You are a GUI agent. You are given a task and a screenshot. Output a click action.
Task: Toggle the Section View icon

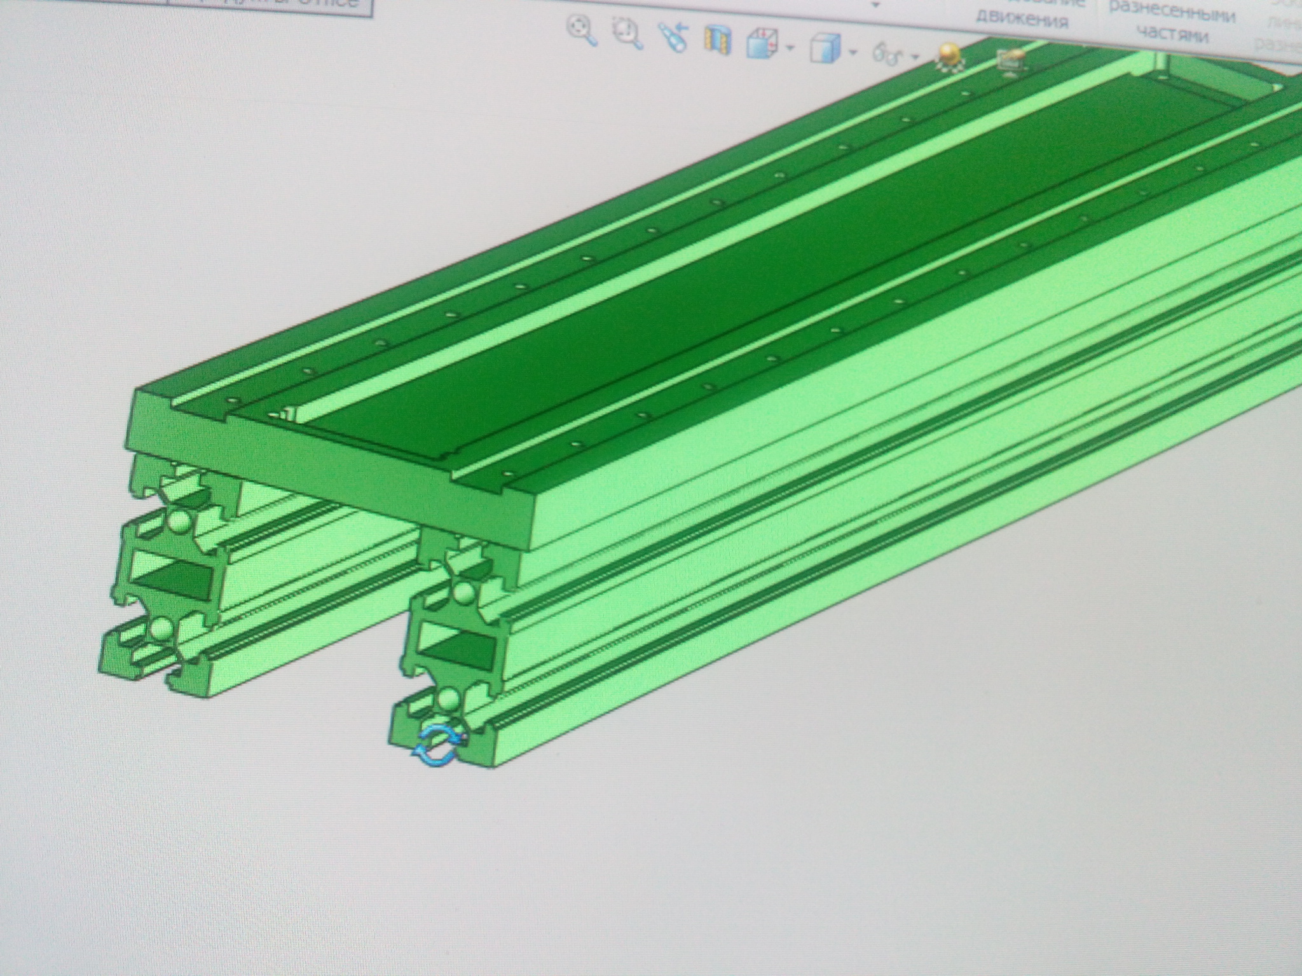pyautogui.click(x=717, y=41)
